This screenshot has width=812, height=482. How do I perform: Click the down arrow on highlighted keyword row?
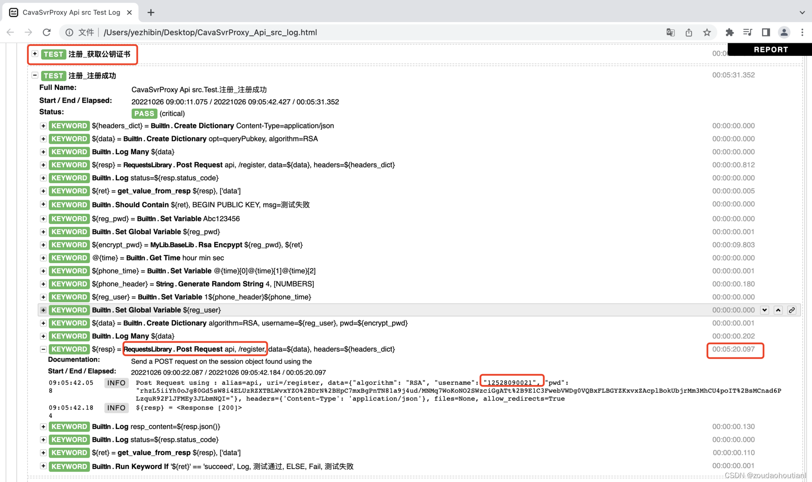(764, 310)
